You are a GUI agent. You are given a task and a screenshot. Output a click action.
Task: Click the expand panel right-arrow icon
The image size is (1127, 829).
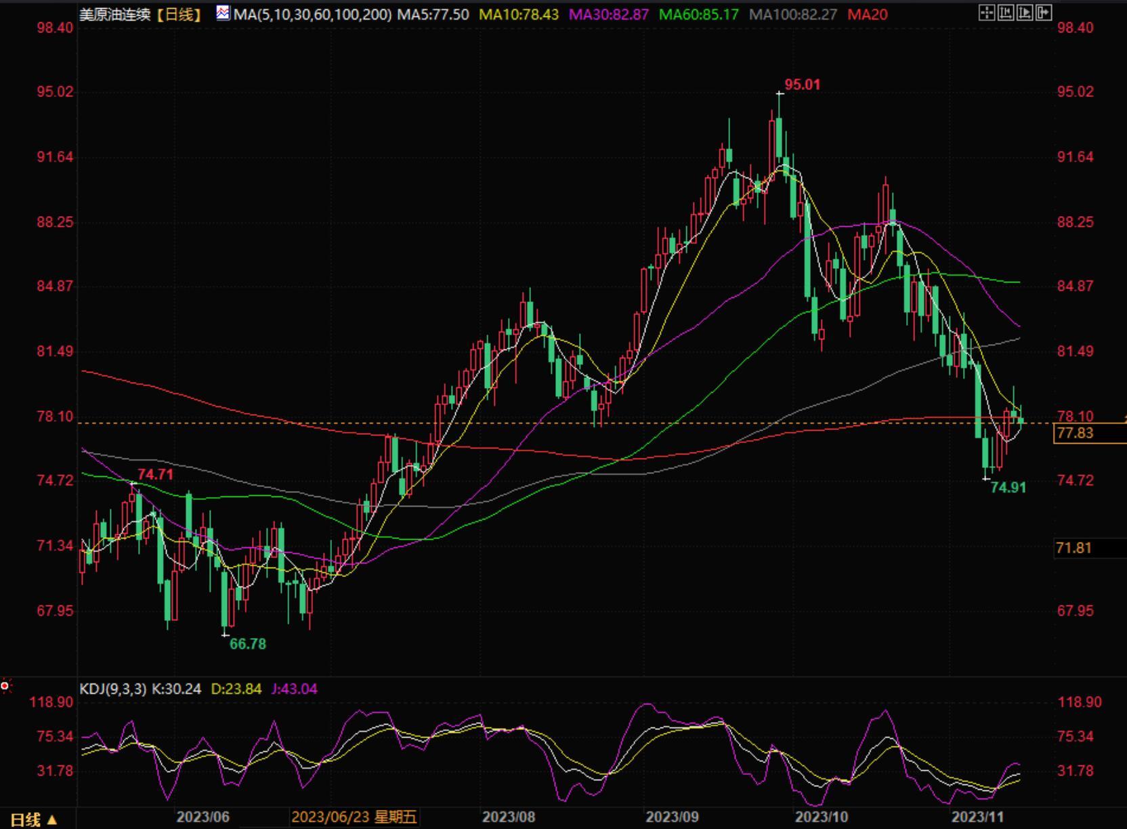pyautogui.click(x=1044, y=12)
